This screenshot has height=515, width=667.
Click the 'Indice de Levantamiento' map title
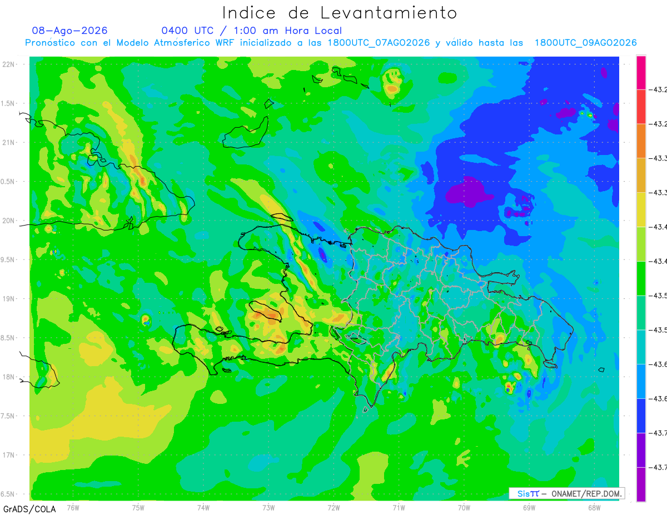click(x=340, y=12)
